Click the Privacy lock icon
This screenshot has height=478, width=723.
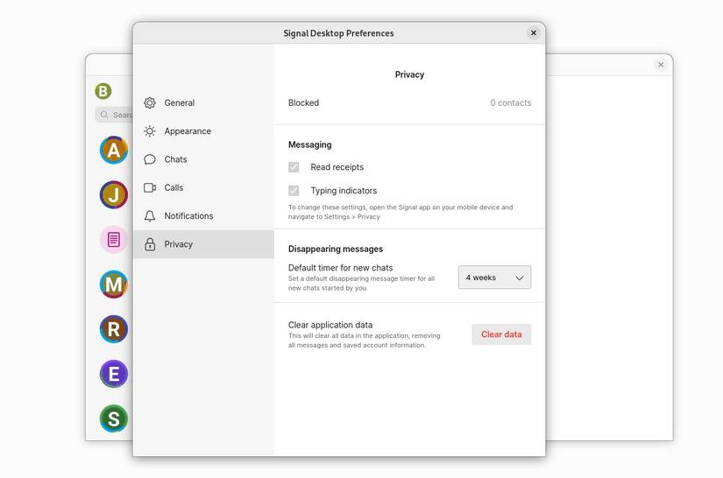[x=149, y=244]
